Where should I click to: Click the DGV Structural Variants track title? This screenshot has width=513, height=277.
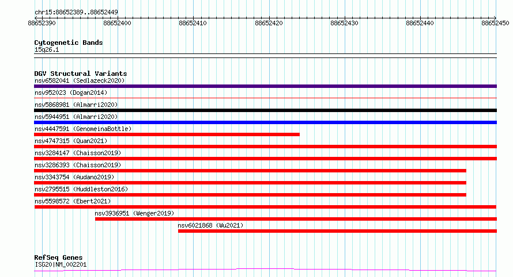click(x=81, y=74)
